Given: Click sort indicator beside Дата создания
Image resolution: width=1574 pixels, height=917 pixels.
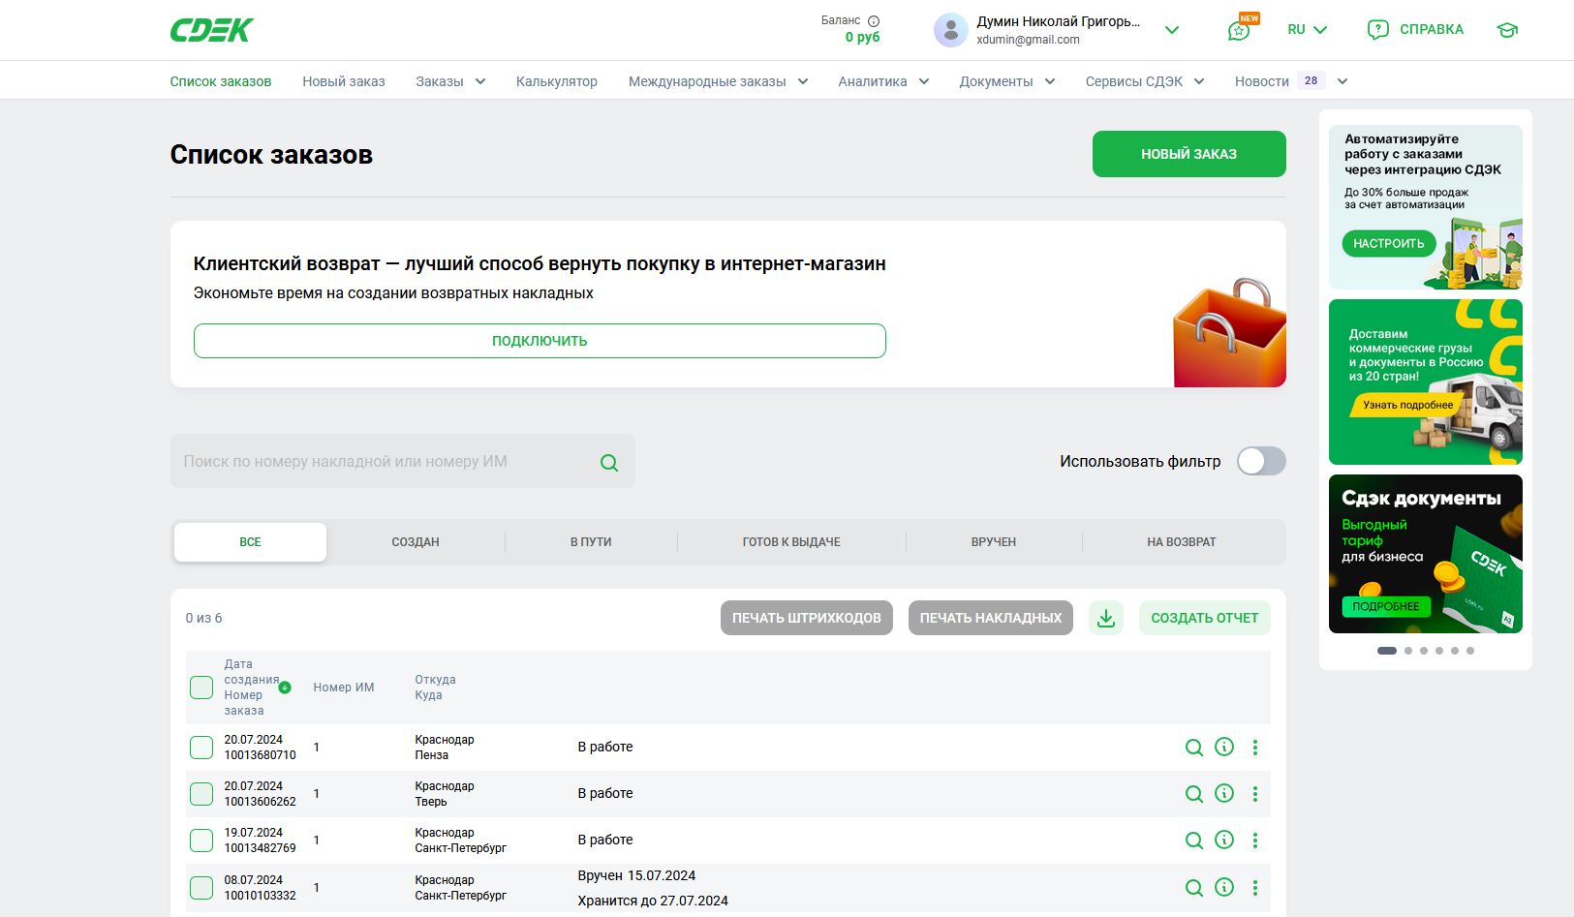Looking at the screenshot, I should click(x=285, y=688).
